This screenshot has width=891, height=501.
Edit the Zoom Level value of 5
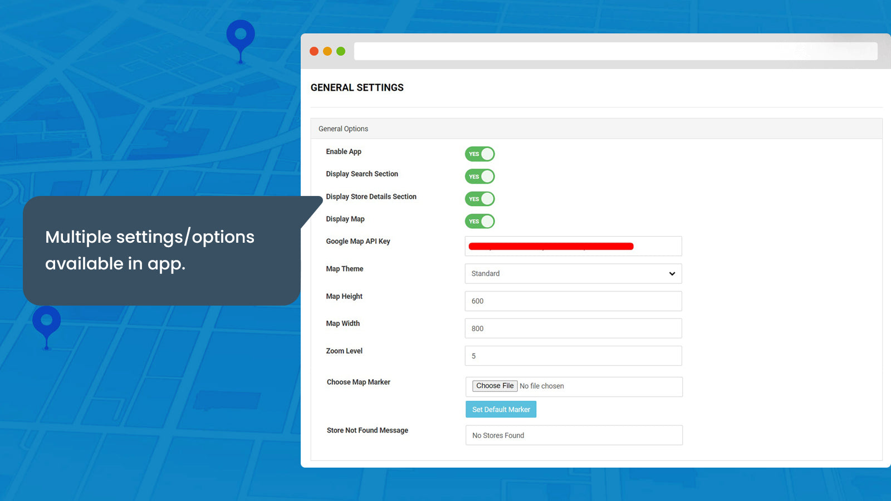(x=573, y=356)
